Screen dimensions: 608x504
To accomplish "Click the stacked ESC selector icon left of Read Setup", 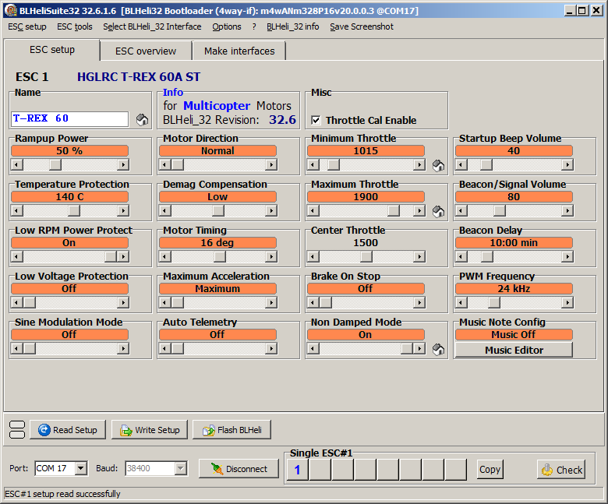I will click(x=17, y=430).
